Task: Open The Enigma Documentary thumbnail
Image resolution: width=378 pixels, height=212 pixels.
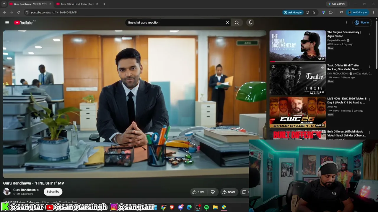Action: pyautogui.click(x=297, y=46)
